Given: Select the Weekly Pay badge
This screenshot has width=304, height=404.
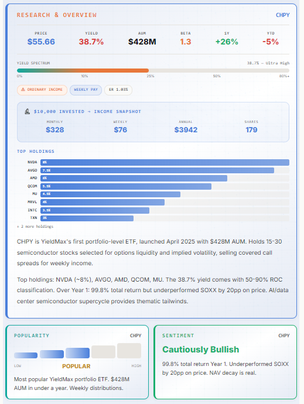Looking at the screenshot, I should [x=86, y=90].
